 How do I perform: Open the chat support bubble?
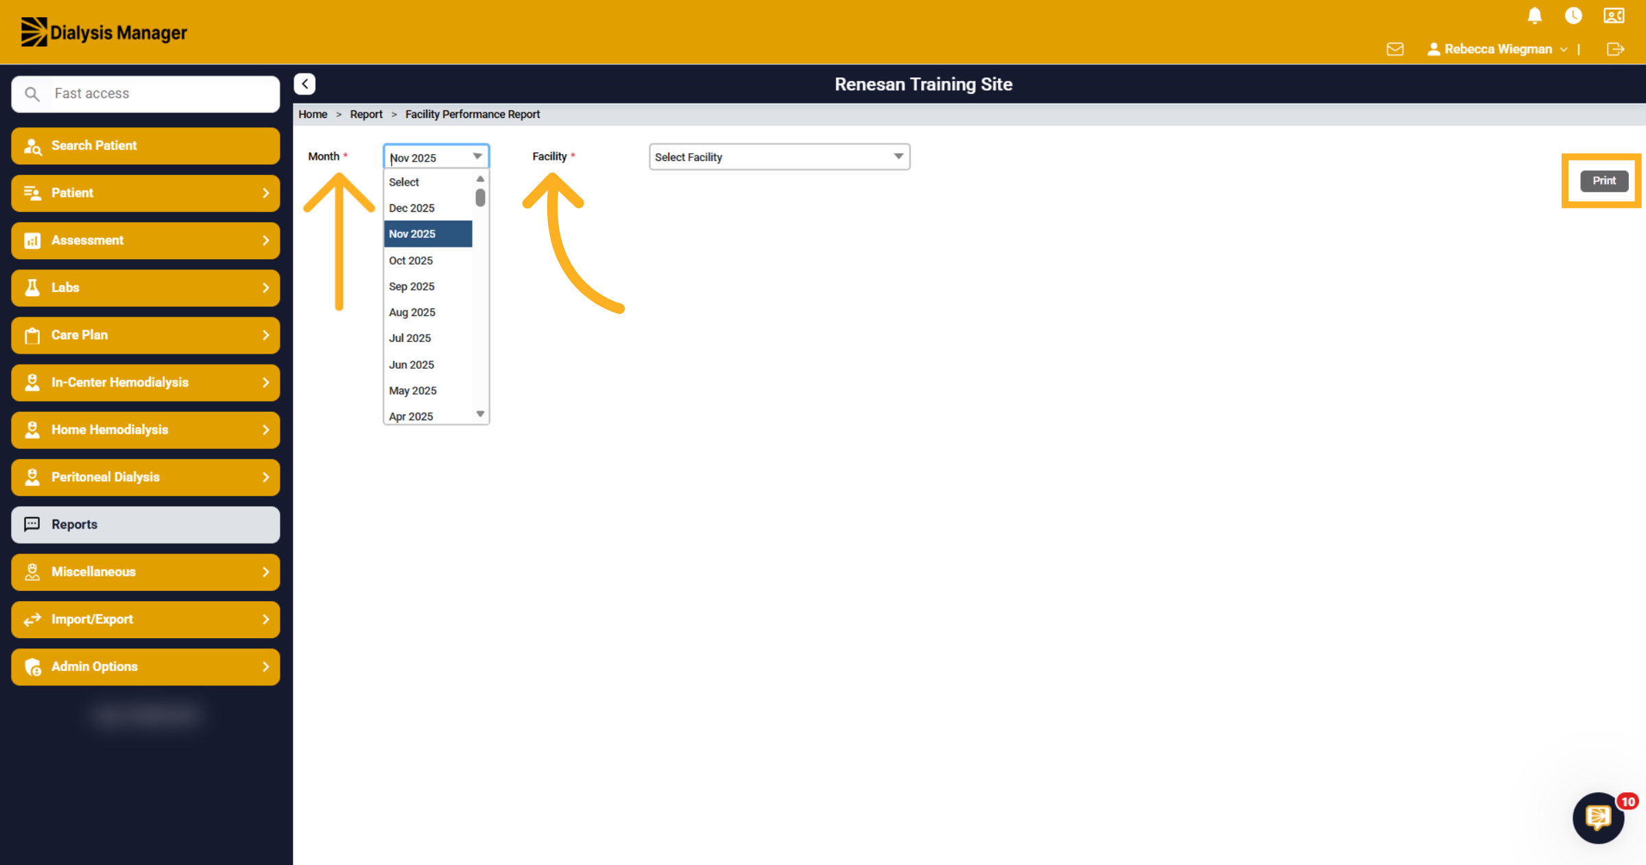click(1598, 817)
